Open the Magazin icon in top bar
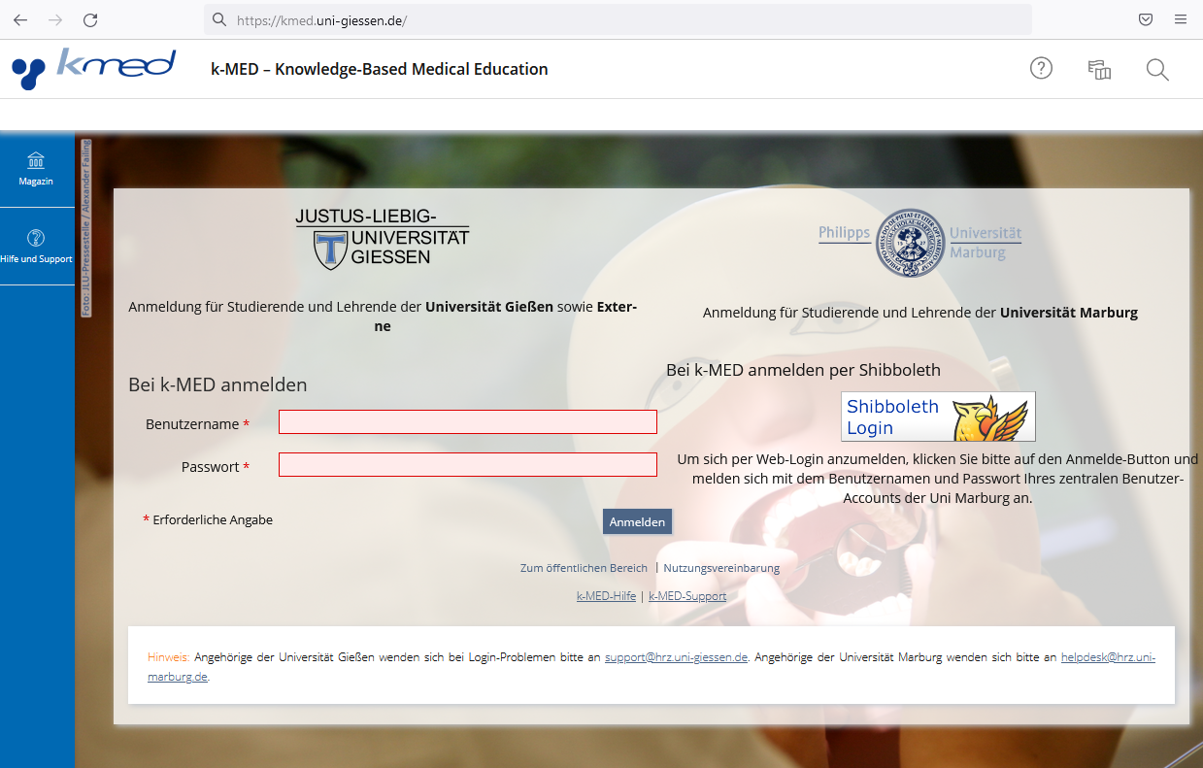Viewport: 1203px width, 768px height. pyautogui.click(x=1099, y=69)
